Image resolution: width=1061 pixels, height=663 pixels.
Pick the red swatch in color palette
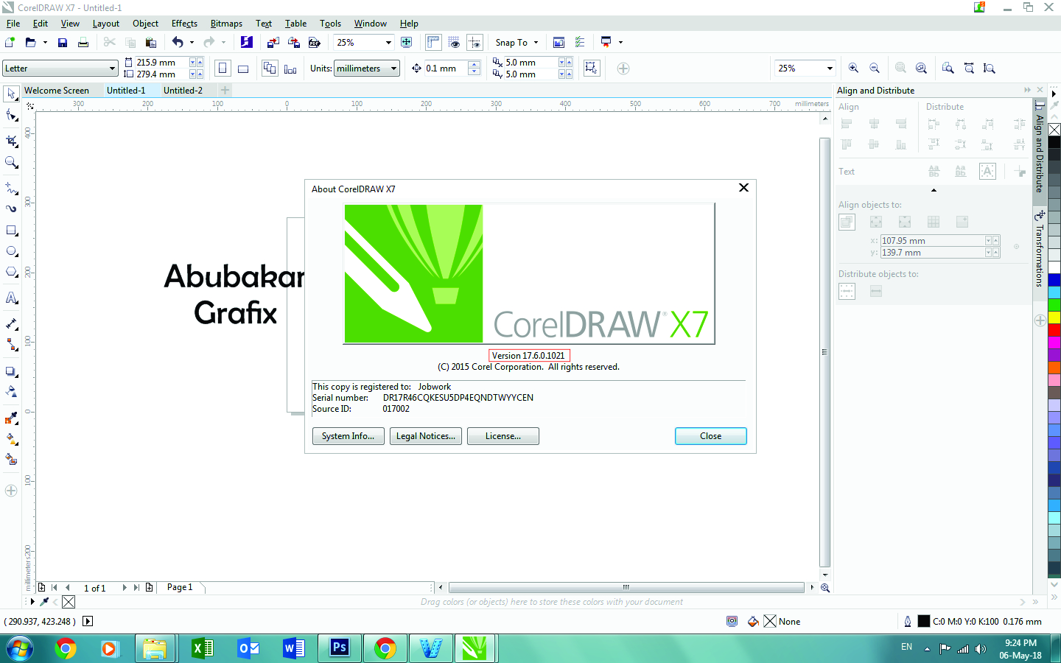(x=1054, y=329)
